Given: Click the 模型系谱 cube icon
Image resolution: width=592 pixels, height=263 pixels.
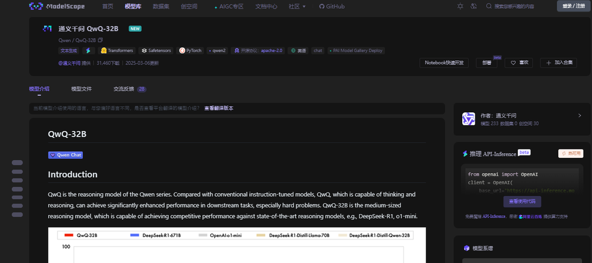Looking at the screenshot, I should tap(466, 248).
